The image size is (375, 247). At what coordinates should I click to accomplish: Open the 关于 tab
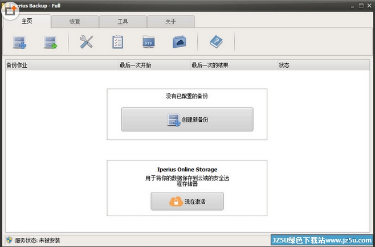[171, 22]
